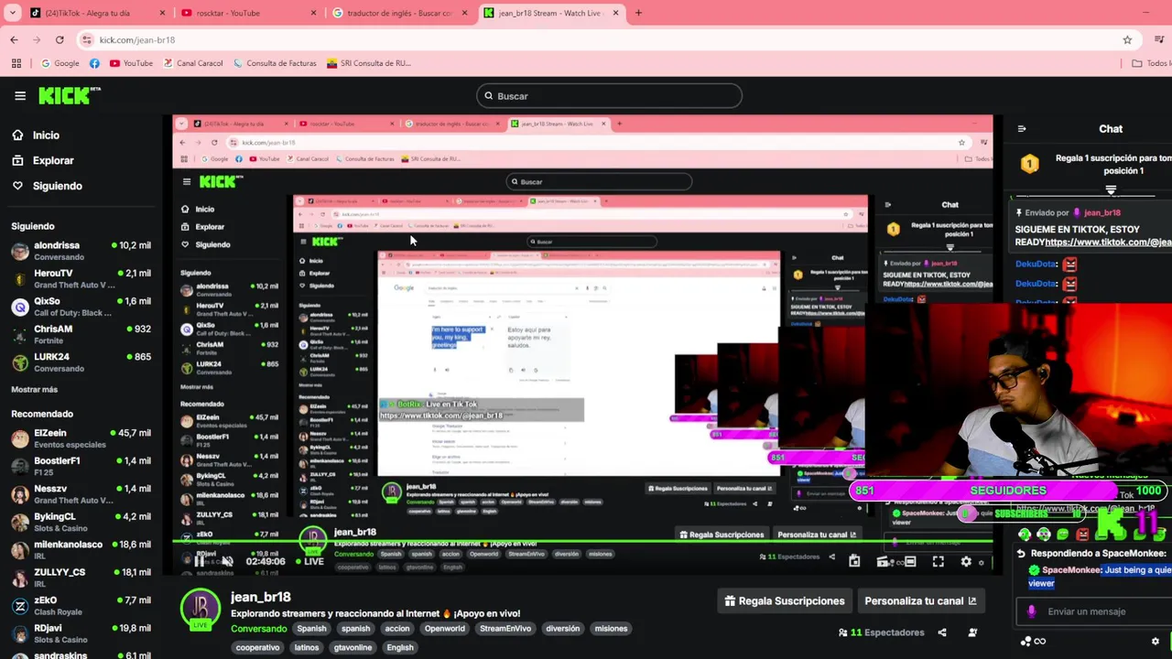Click the Regala Suscripciones button
The image size is (1172, 659).
tap(785, 601)
